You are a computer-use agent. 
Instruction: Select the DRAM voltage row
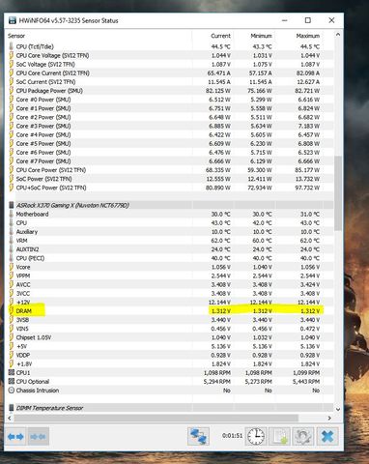170,311
